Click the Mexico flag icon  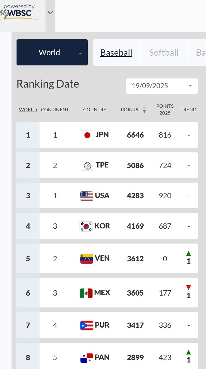point(86,293)
